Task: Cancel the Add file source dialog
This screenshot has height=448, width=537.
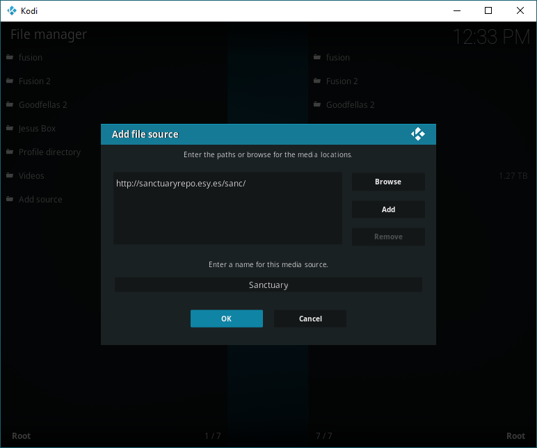Action: 310,319
